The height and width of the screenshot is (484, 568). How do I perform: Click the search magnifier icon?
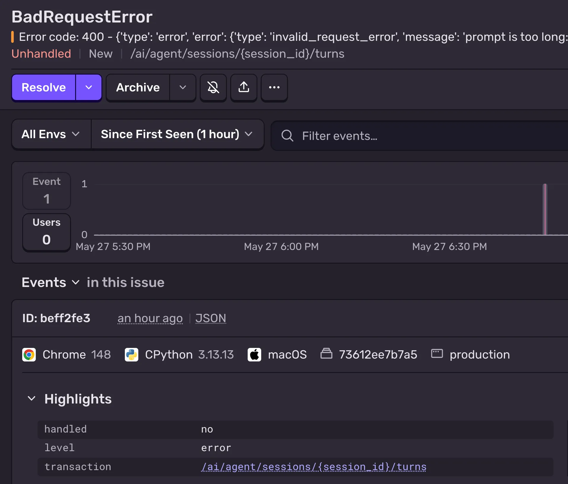tap(287, 136)
